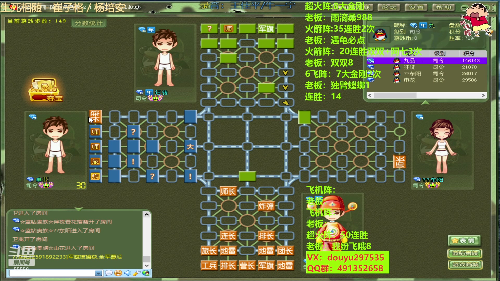Click player list scrollbar left arrow
This screenshot has width=500, height=281.
tap(370, 95)
